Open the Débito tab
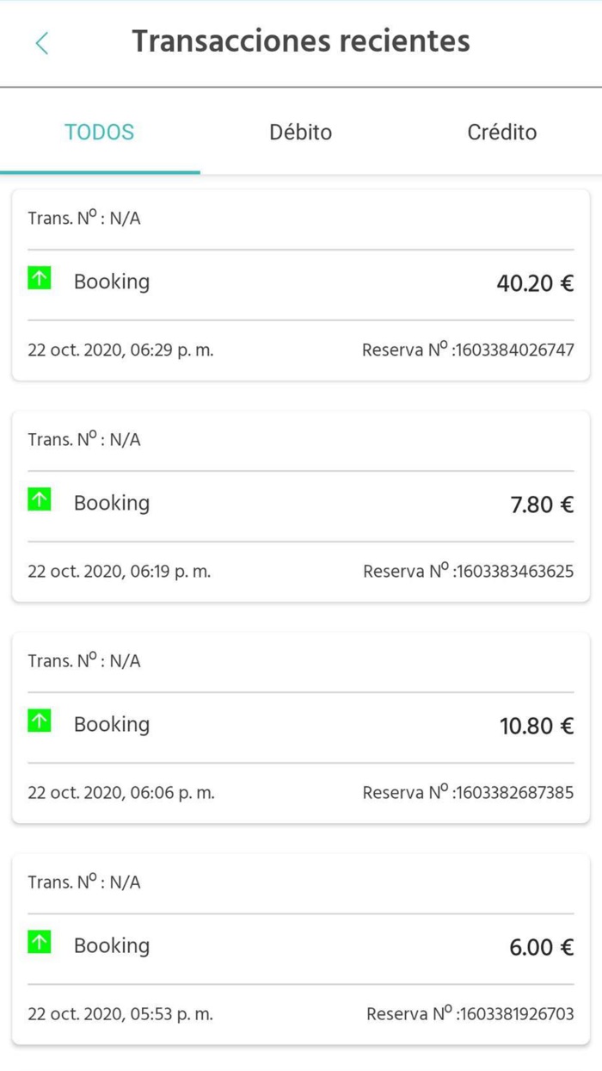The image size is (602, 1071). tap(300, 133)
